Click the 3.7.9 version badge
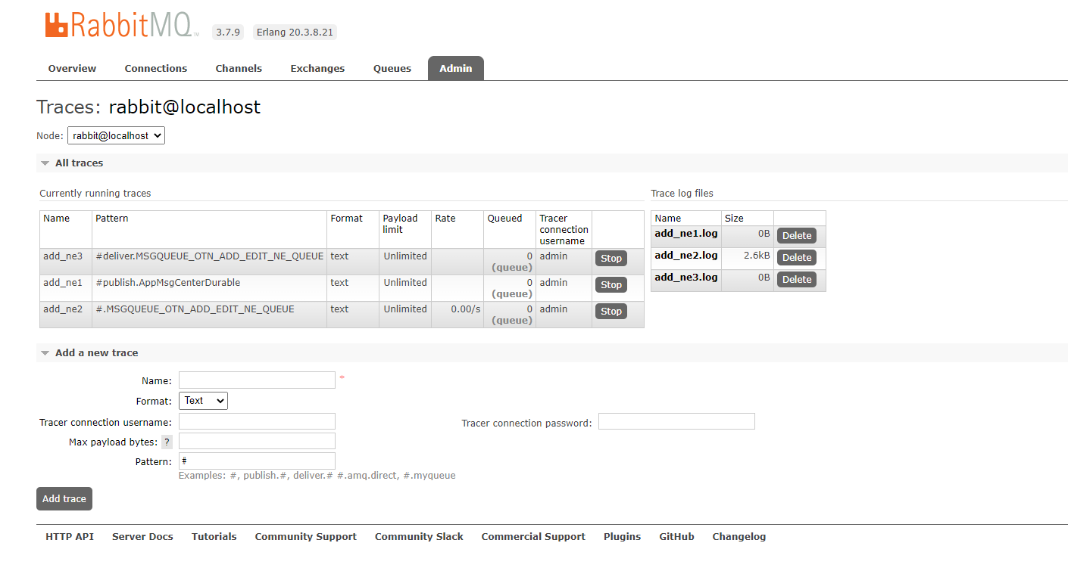 tap(228, 33)
